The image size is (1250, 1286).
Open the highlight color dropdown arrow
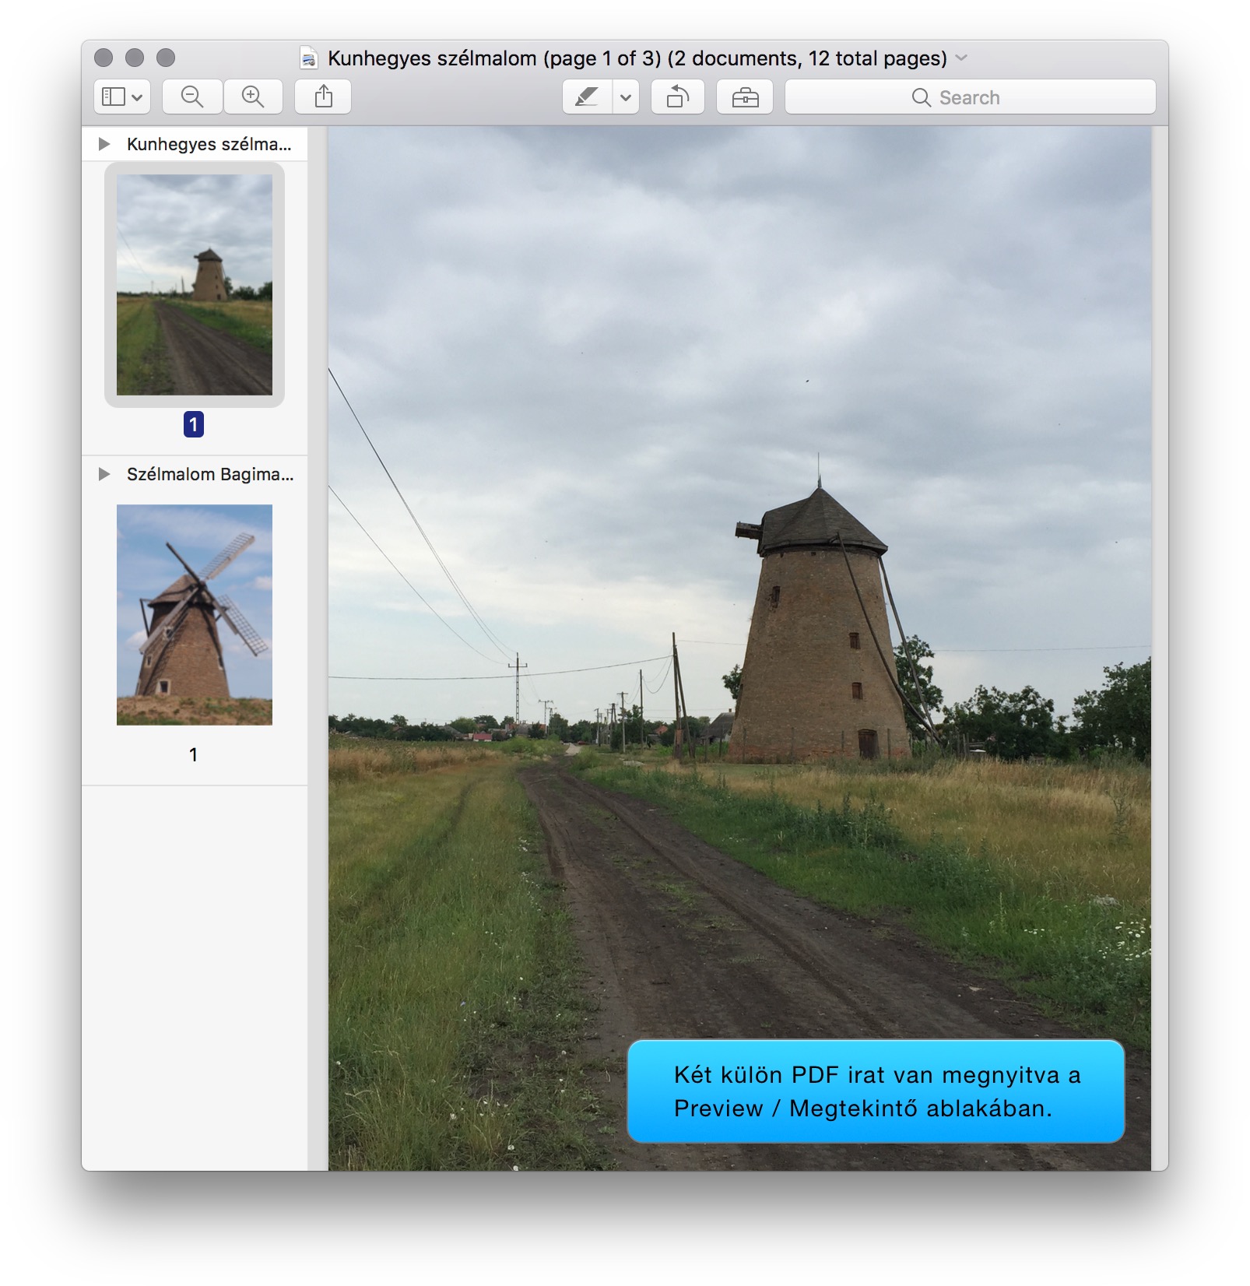[626, 97]
